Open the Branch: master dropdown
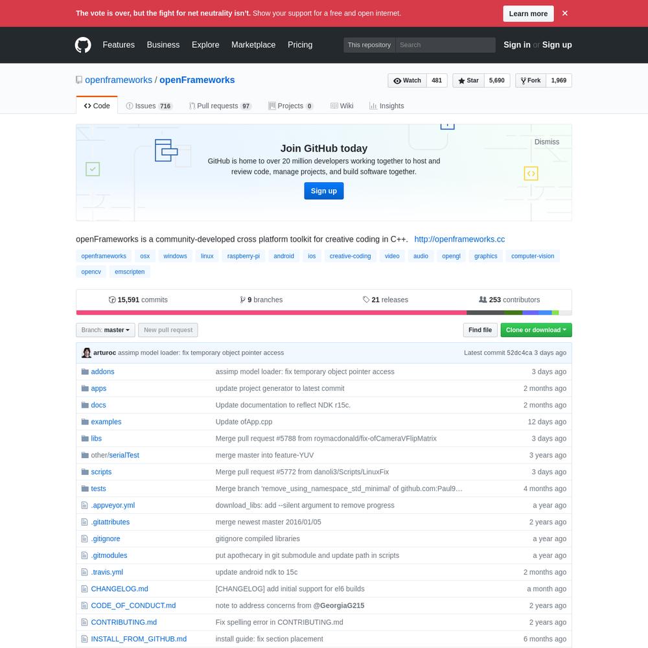648x648 pixels. pos(106,330)
